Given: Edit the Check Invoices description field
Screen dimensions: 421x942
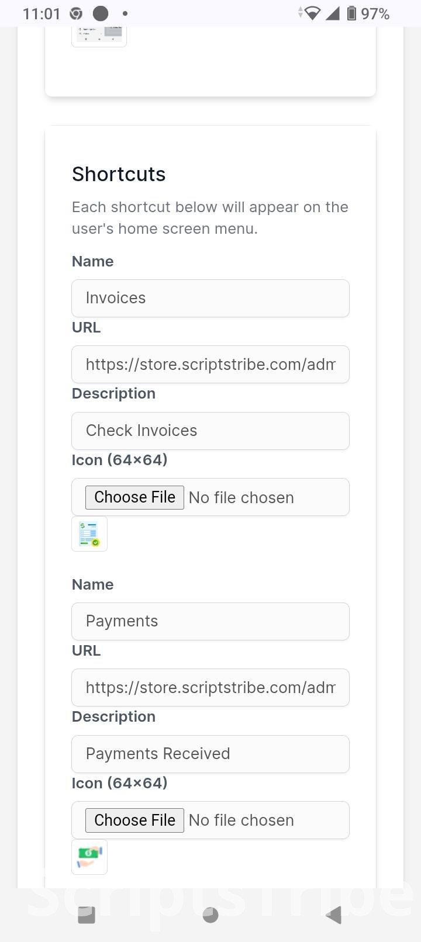Looking at the screenshot, I should click(x=210, y=431).
